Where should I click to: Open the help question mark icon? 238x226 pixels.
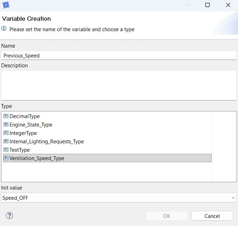click(9, 215)
